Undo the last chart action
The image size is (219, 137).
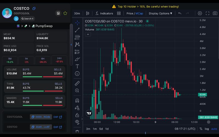click(180, 13)
